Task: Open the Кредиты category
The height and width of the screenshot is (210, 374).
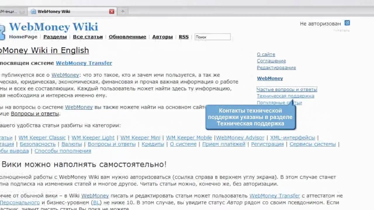Action: point(153,144)
